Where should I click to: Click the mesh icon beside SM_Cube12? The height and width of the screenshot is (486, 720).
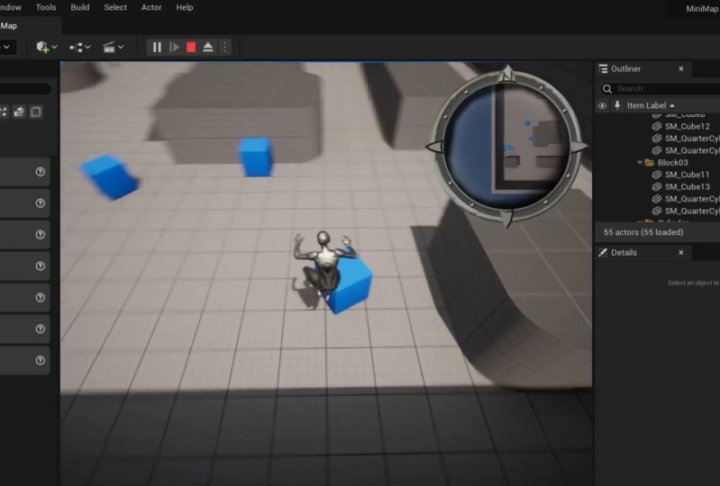657,126
